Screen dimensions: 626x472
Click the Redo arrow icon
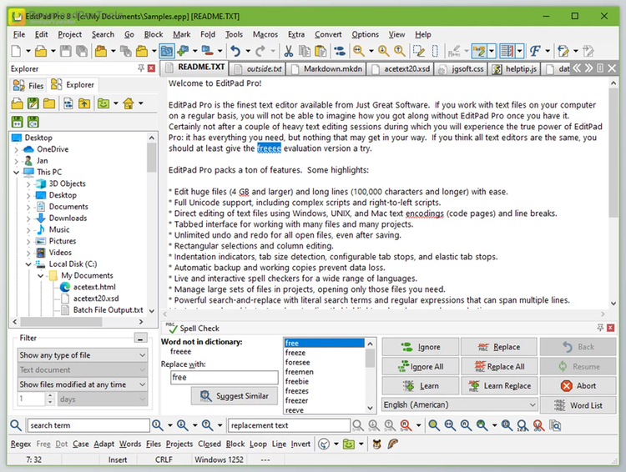coord(260,51)
